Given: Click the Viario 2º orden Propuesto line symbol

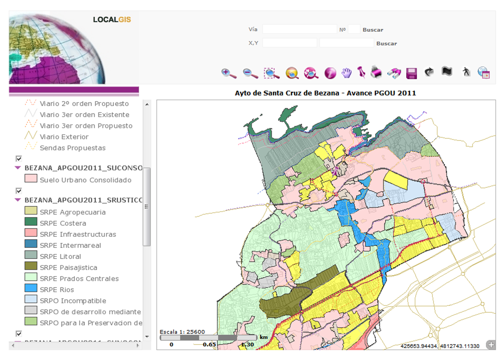Looking at the screenshot, I should tap(30, 103).
